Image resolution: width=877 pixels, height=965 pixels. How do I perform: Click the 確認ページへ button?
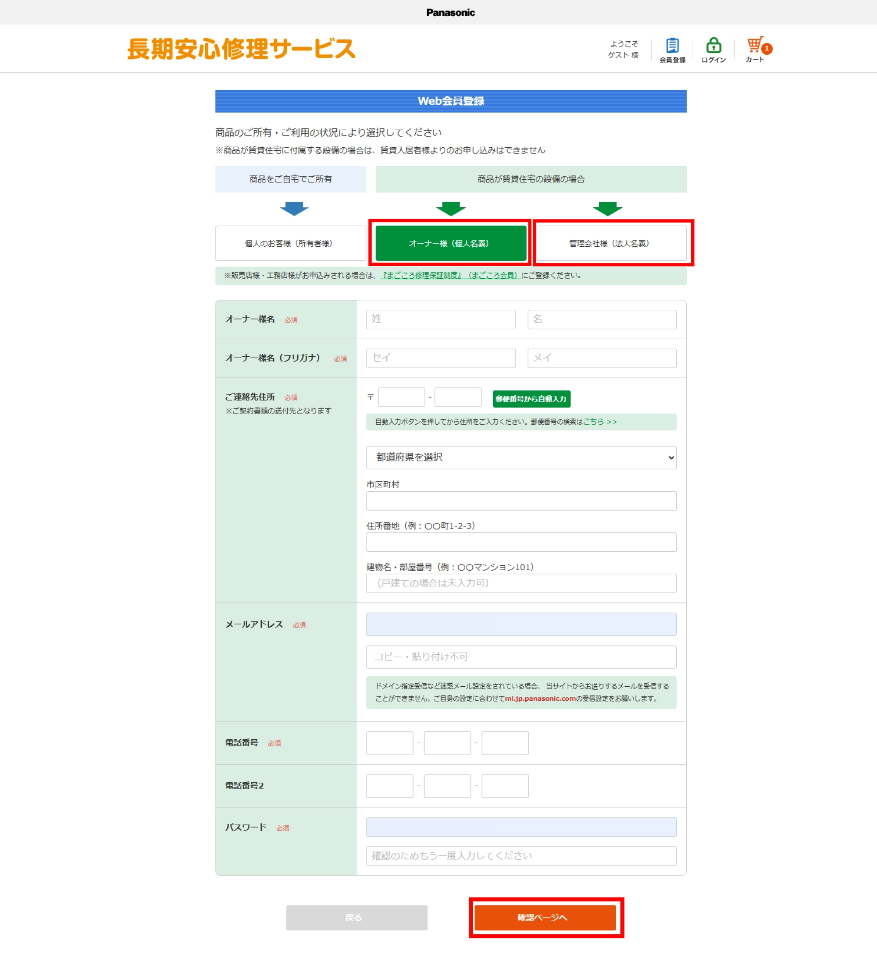tap(545, 917)
